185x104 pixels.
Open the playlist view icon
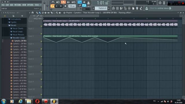(x=113, y=8)
